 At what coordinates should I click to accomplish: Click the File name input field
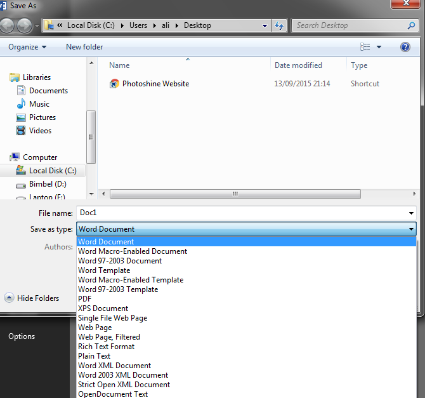point(242,213)
